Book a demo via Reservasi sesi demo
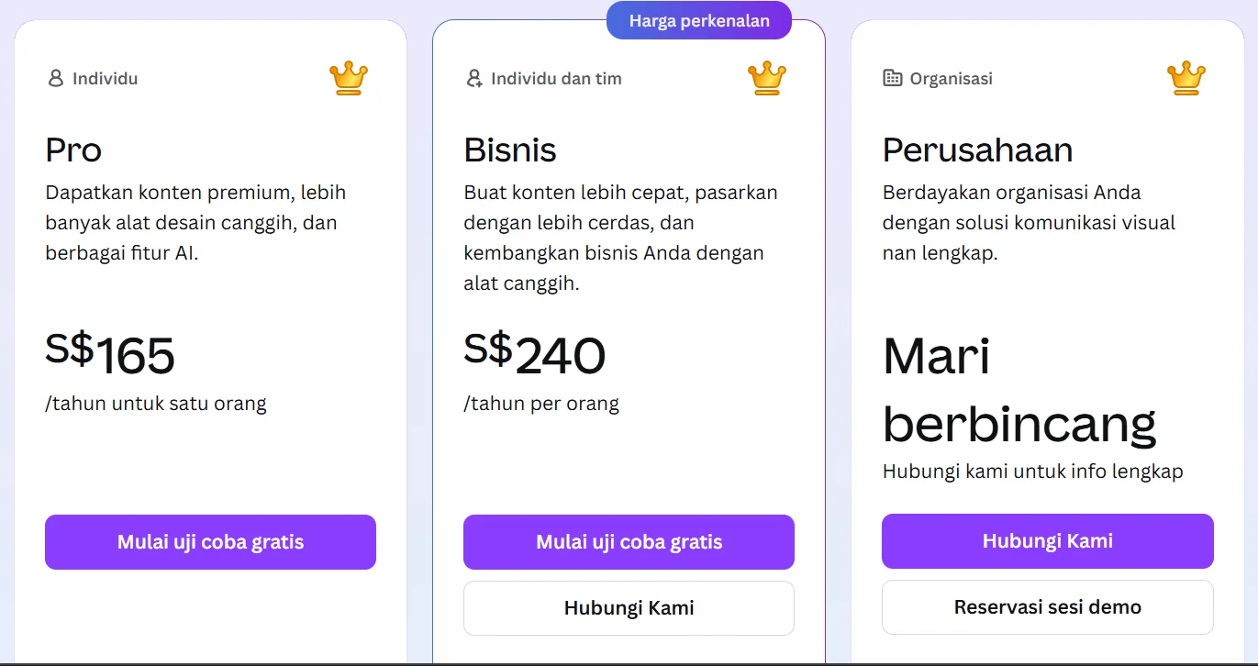 click(1047, 607)
